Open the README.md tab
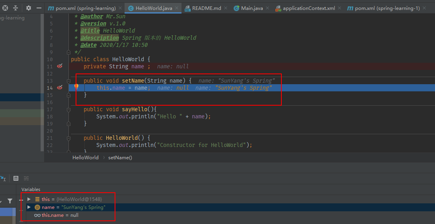Viewport: 435px width, 224px height. (x=207, y=8)
